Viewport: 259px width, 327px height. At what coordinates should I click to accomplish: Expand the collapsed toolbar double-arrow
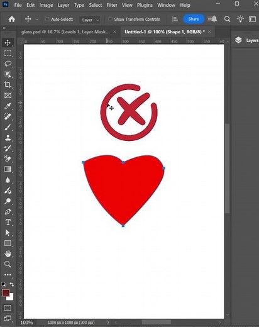[4, 28]
